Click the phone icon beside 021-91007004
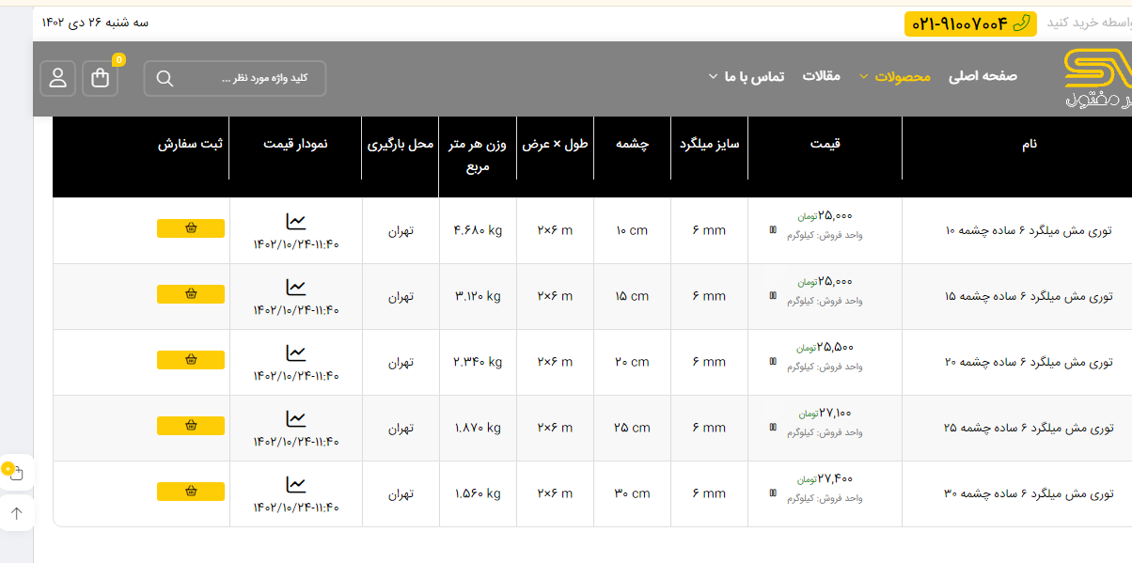Viewport: 1132px width, 563px height. pyautogui.click(x=1021, y=23)
